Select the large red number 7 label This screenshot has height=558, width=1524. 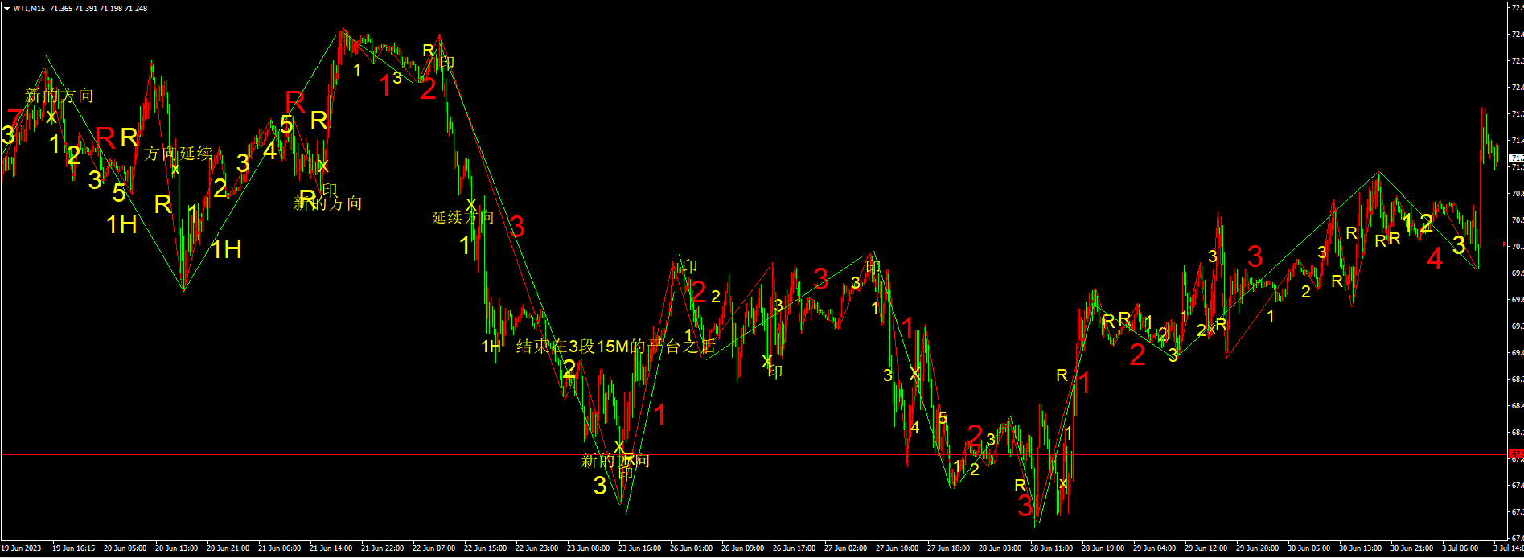(x=14, y=118)
